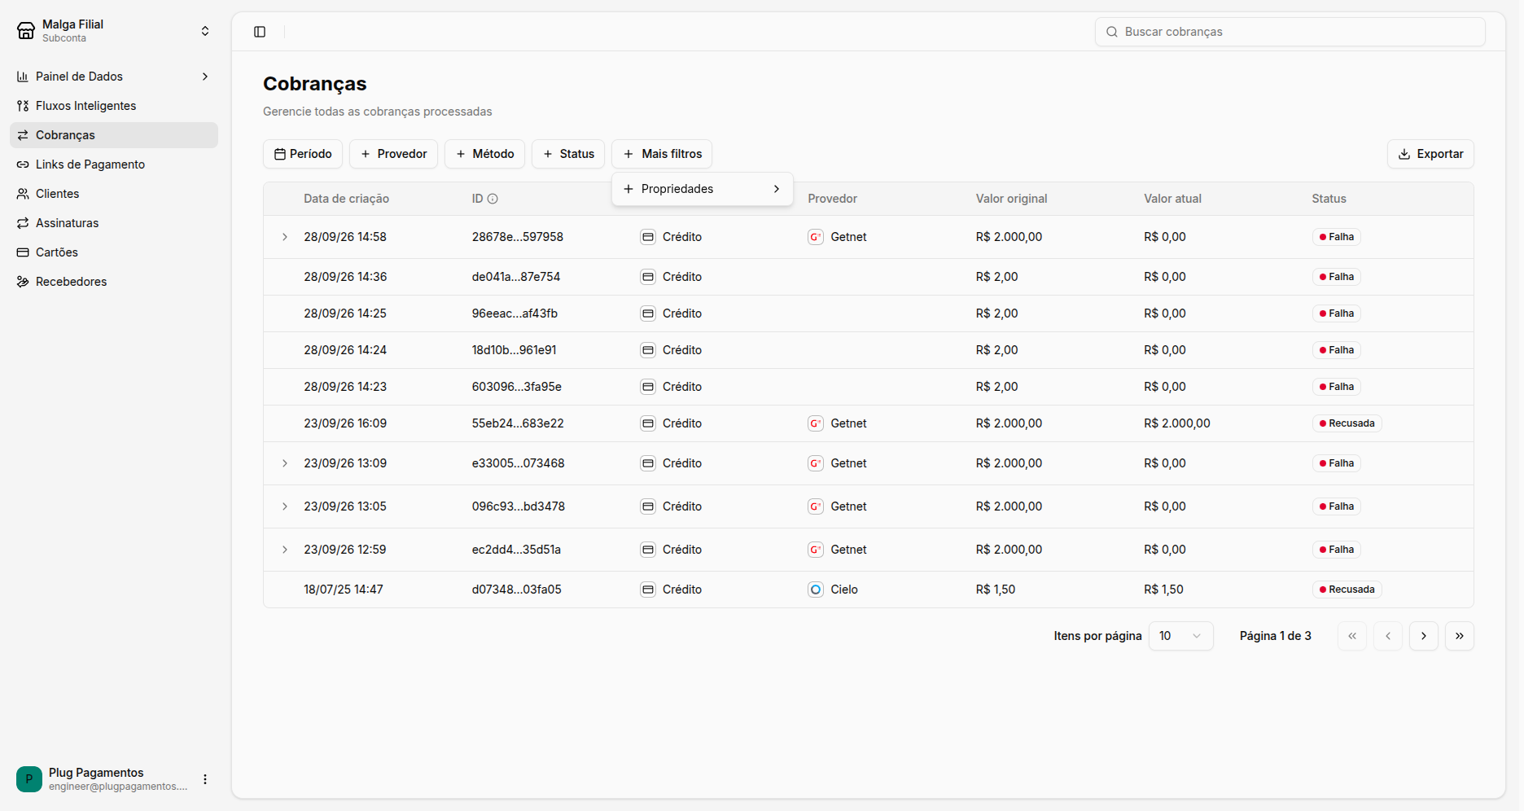1524x811 pixels.
Task: Click the Mais filtros button
Action: pos(662,154)
